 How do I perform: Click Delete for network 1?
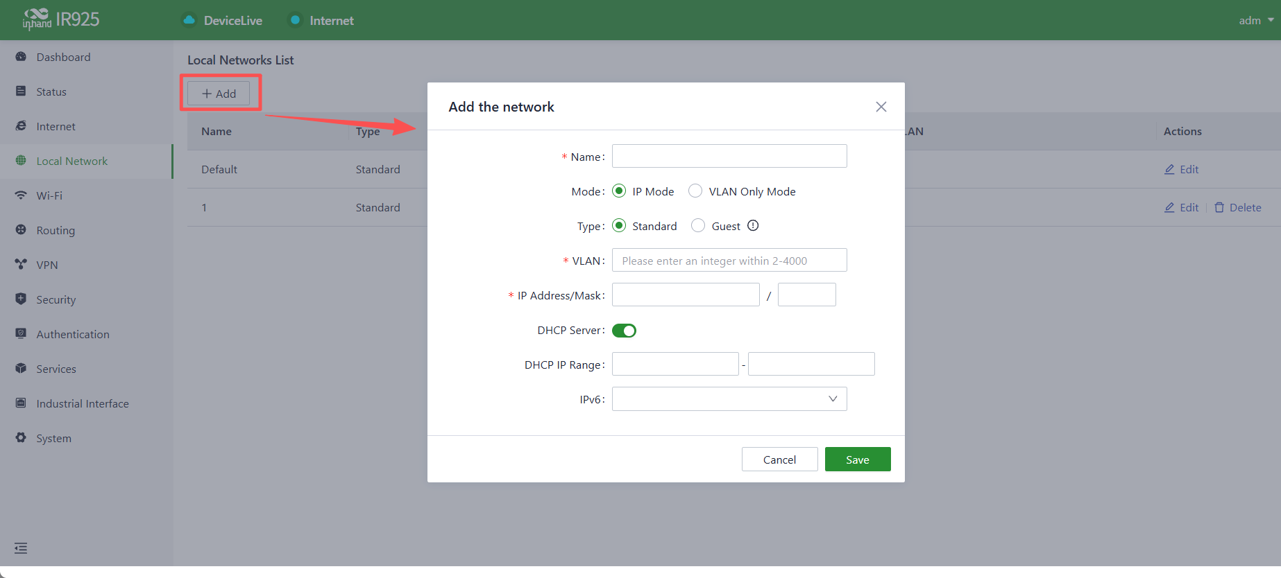pyautogui.click(x=1238, y=207)
